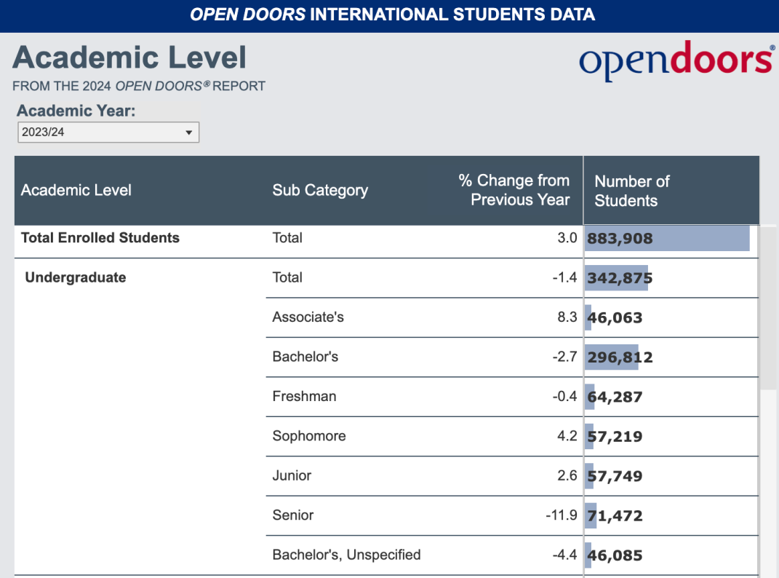Viewport: 779px width, 578px height.
Task: Select the Sophomore sub category
Action: [x=309, y=436]
